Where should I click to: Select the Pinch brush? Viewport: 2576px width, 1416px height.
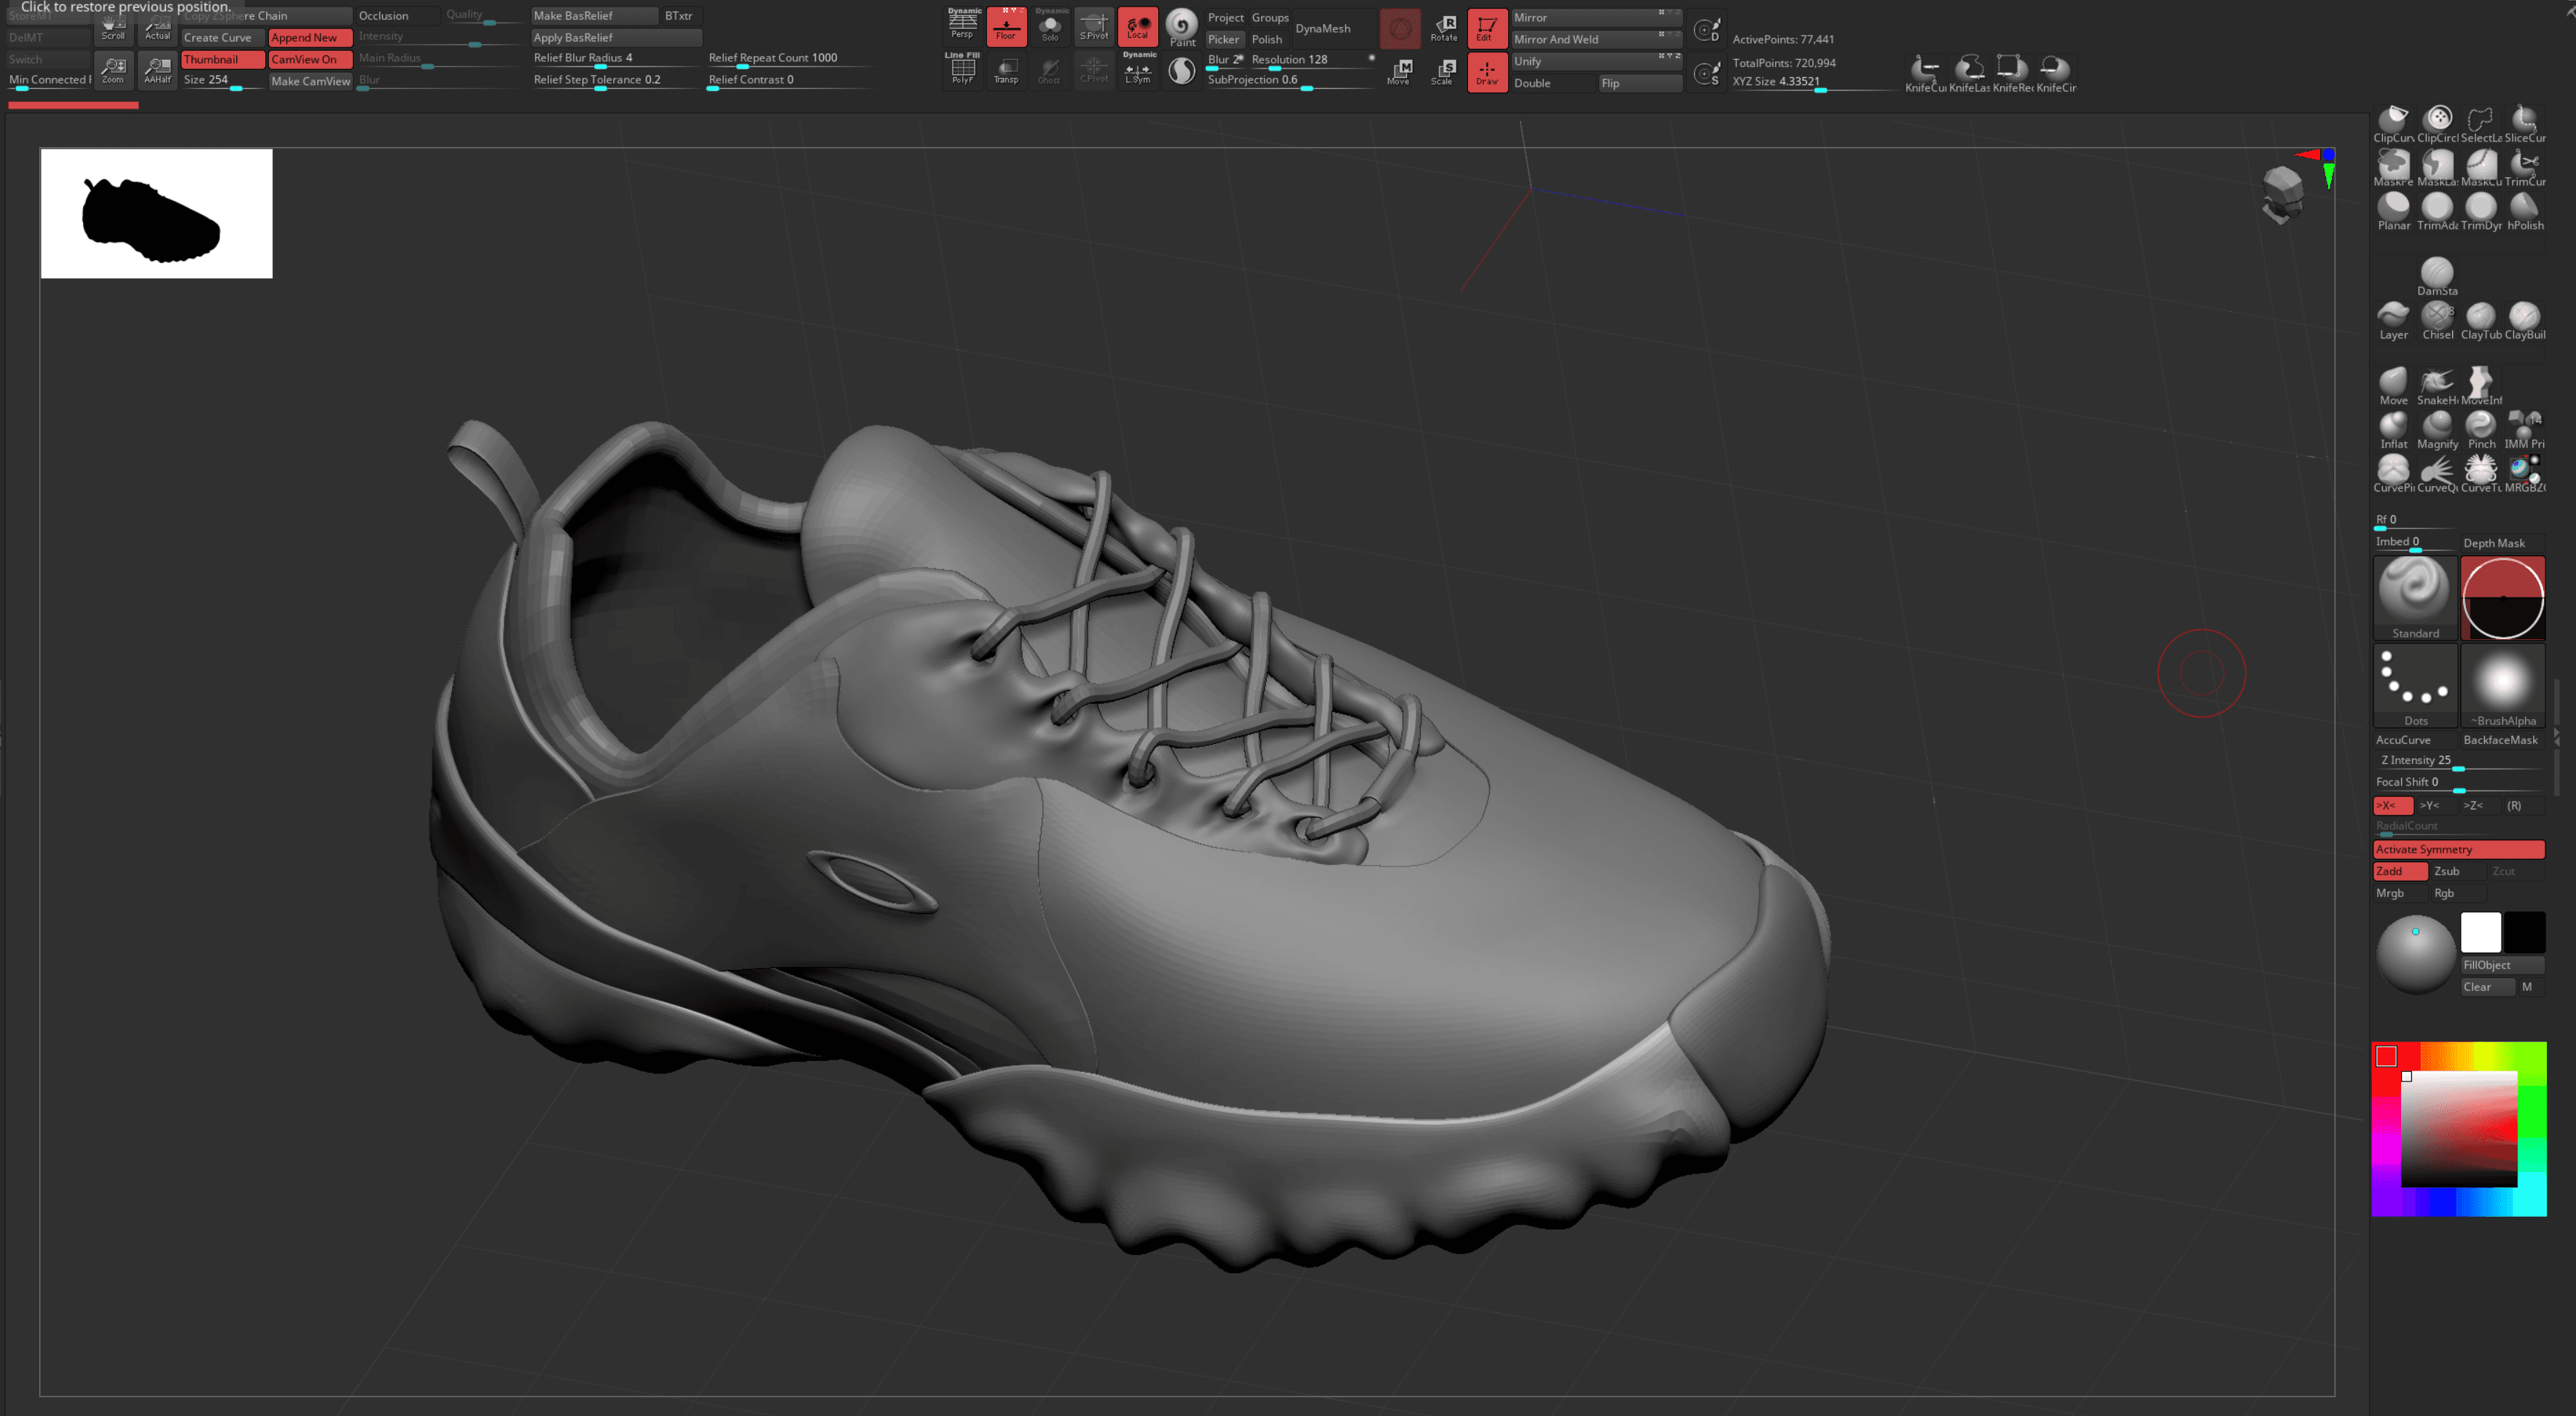[2481, 430]
